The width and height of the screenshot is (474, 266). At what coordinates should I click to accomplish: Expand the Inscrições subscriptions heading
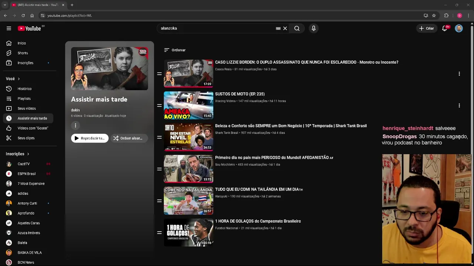[x=17, y=154]
